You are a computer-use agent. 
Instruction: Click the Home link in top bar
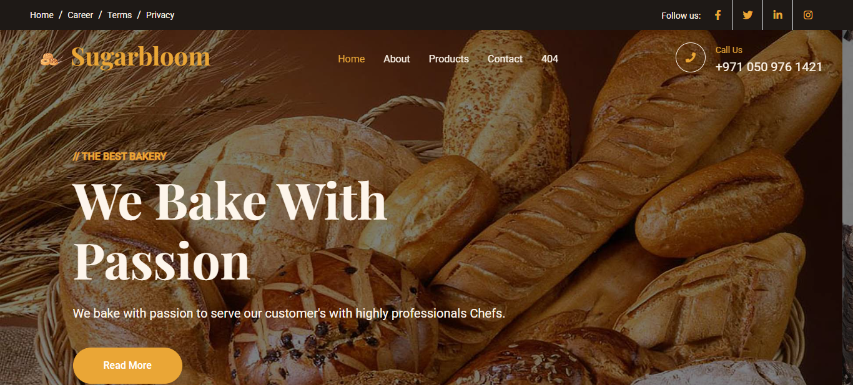click(42, 15)
